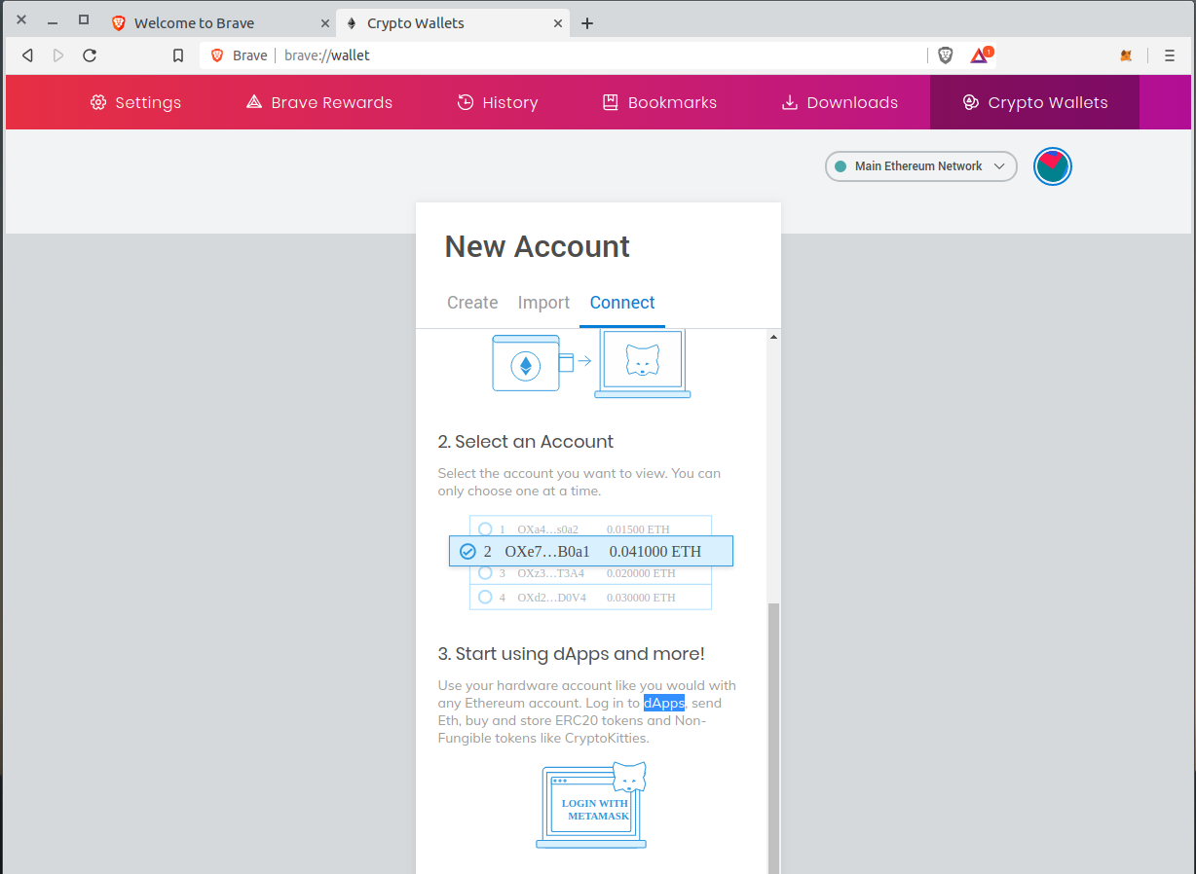Screen dimensions: 1196x874
Task: Reload the Crypto Wallets page
Action: [90, 55]
